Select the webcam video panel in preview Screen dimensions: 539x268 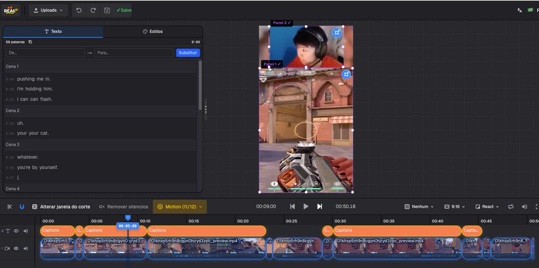(306, 47)
